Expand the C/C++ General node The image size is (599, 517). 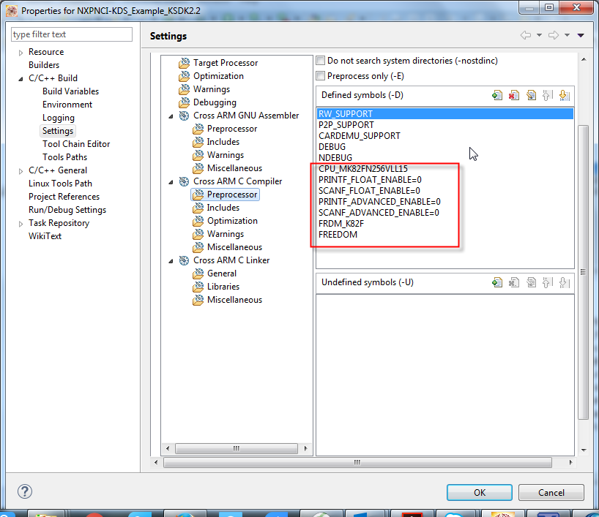(x=21, y=171)
